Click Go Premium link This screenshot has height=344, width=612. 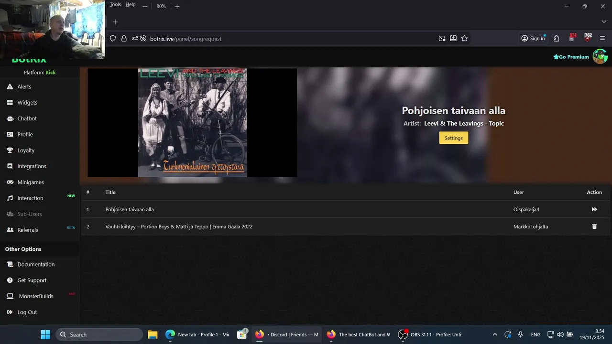pyautogui.click(x=571, y=57)
